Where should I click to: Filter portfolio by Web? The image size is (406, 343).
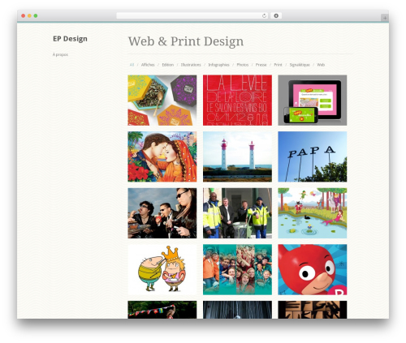[x=321, y=65]
